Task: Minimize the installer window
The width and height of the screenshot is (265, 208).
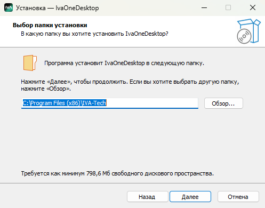Action: point(204,8)
